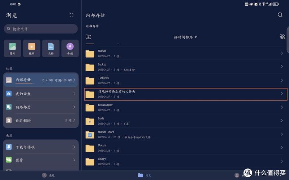Click the 最近删除 trash icon

[9, 120]
